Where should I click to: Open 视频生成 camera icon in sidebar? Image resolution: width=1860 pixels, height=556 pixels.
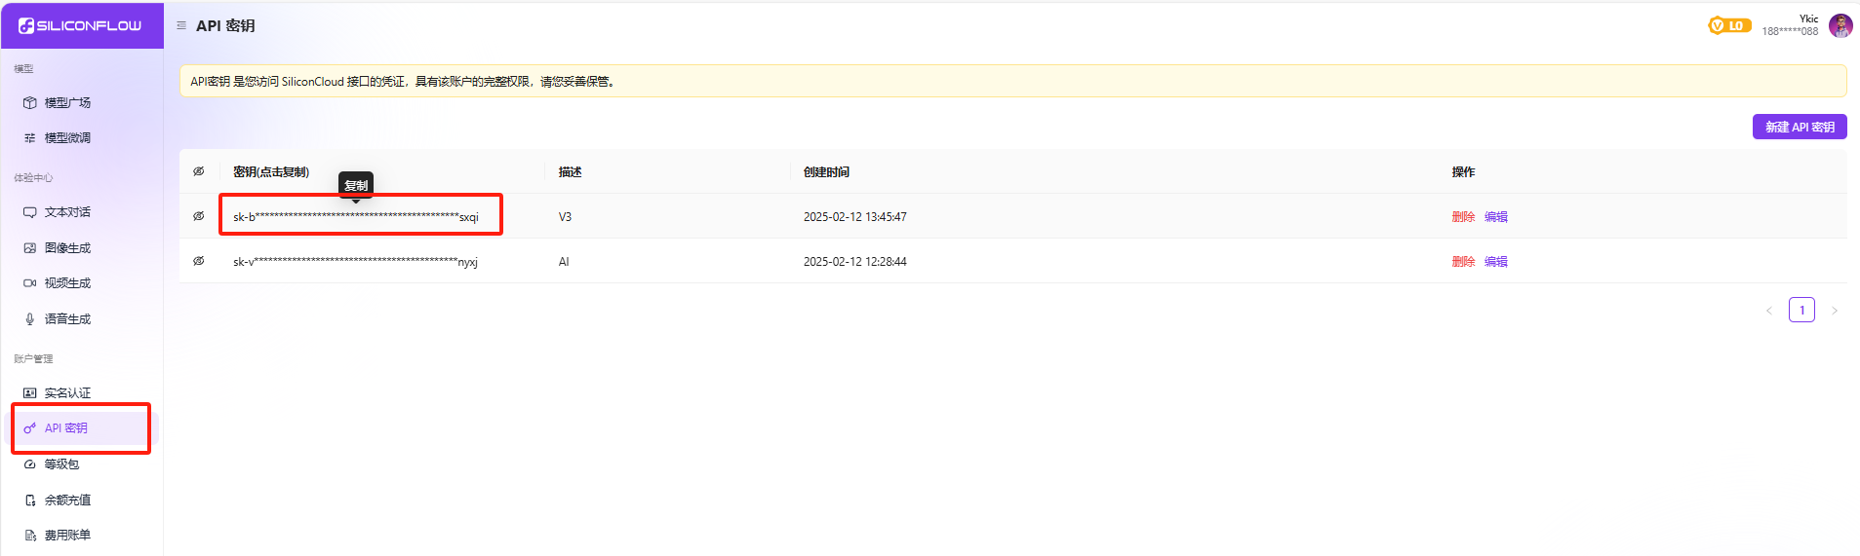(30, 283)
